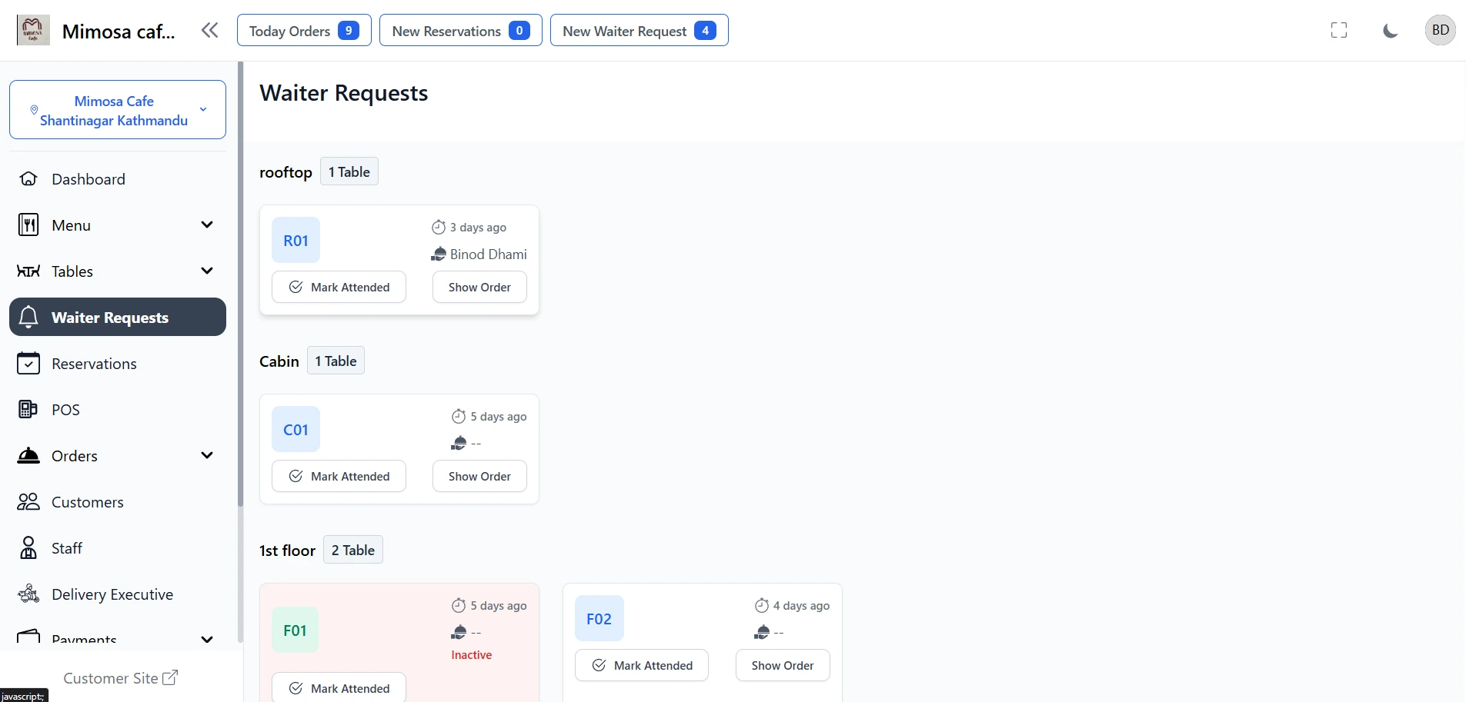Screen dimensions: 1466x702
Task: Open Delivery Executive section
Action: [112, 594]
